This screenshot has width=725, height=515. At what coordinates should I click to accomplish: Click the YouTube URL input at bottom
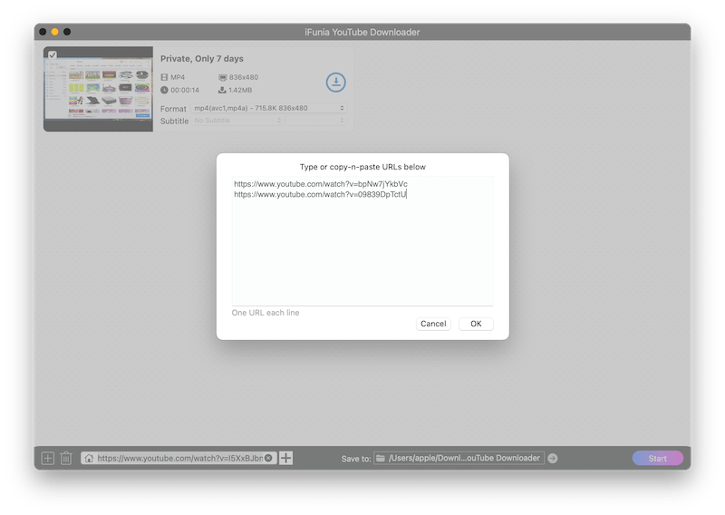[x=179, y=458]
